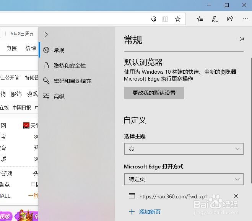Click the Add notes pen icon
The height and width of the screenshot is (221, 252).
tap(215, 19)
